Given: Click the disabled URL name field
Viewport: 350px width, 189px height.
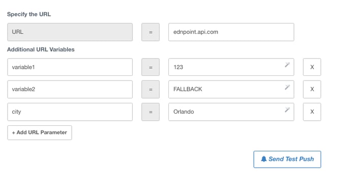Looking at the screenshot, I should point(70,32).
